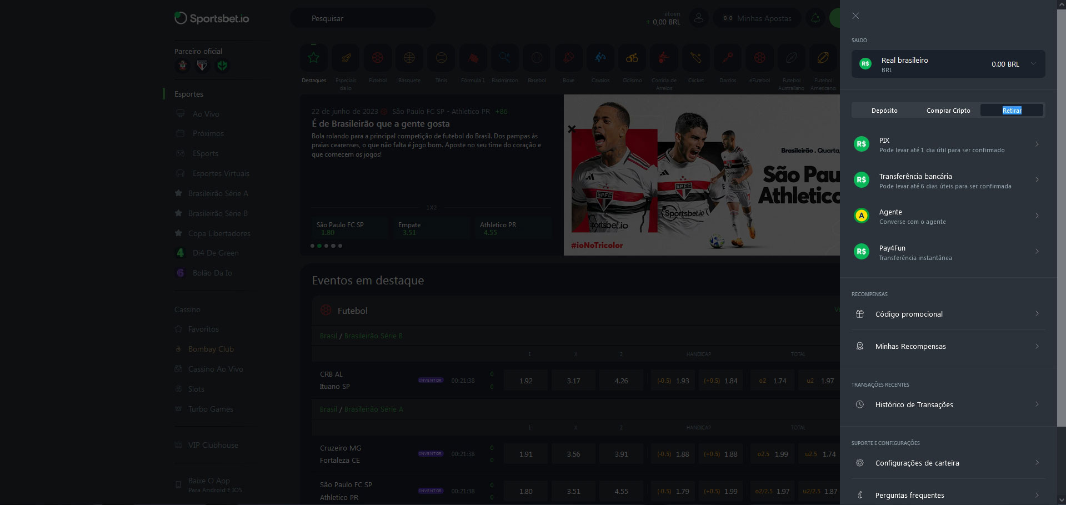The image size is (1066, 505).
Task: Open Minhas Recompensas
Action: point(948,346)
